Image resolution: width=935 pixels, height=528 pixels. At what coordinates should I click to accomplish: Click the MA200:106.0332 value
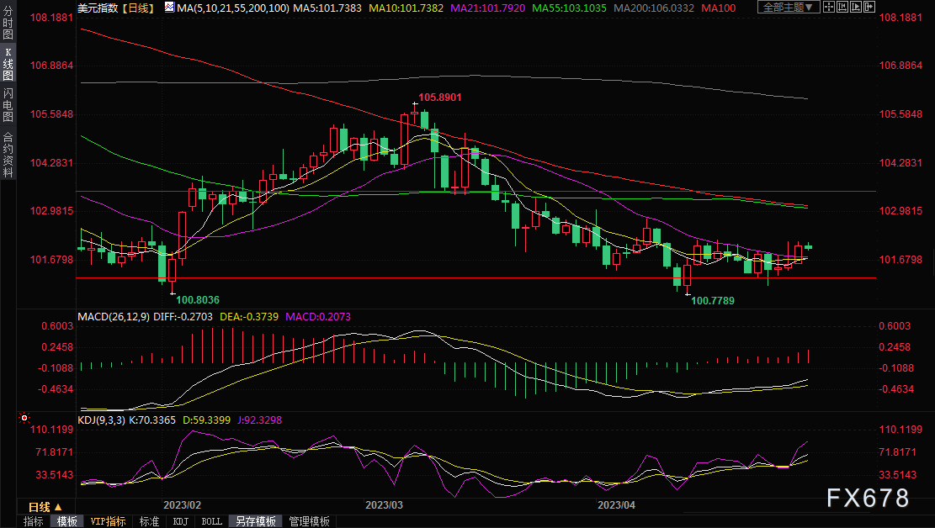click(654, 8)
